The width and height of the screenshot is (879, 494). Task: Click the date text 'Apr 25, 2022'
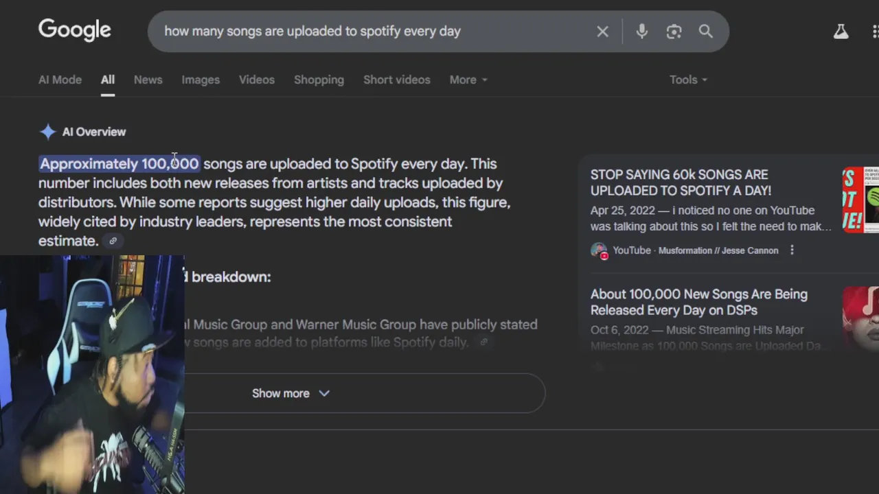point(624,211)
